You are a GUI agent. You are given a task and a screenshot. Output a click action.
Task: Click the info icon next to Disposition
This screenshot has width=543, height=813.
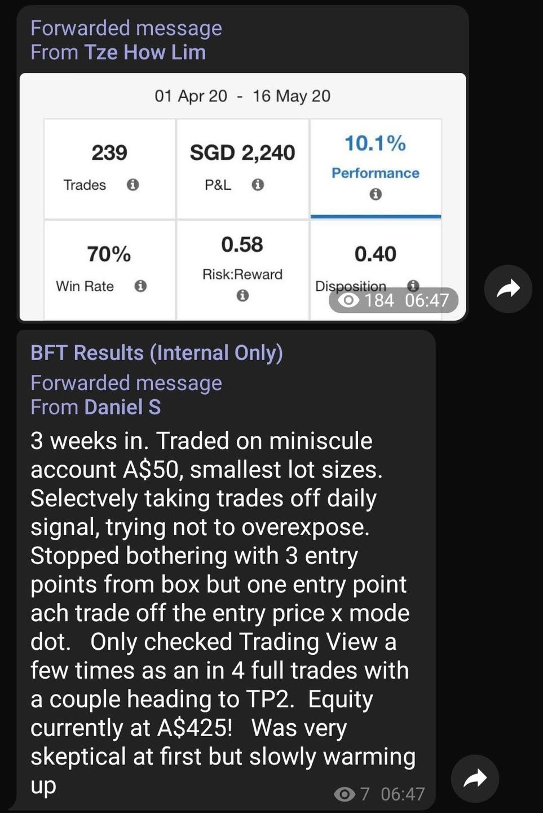coord(413,285)
